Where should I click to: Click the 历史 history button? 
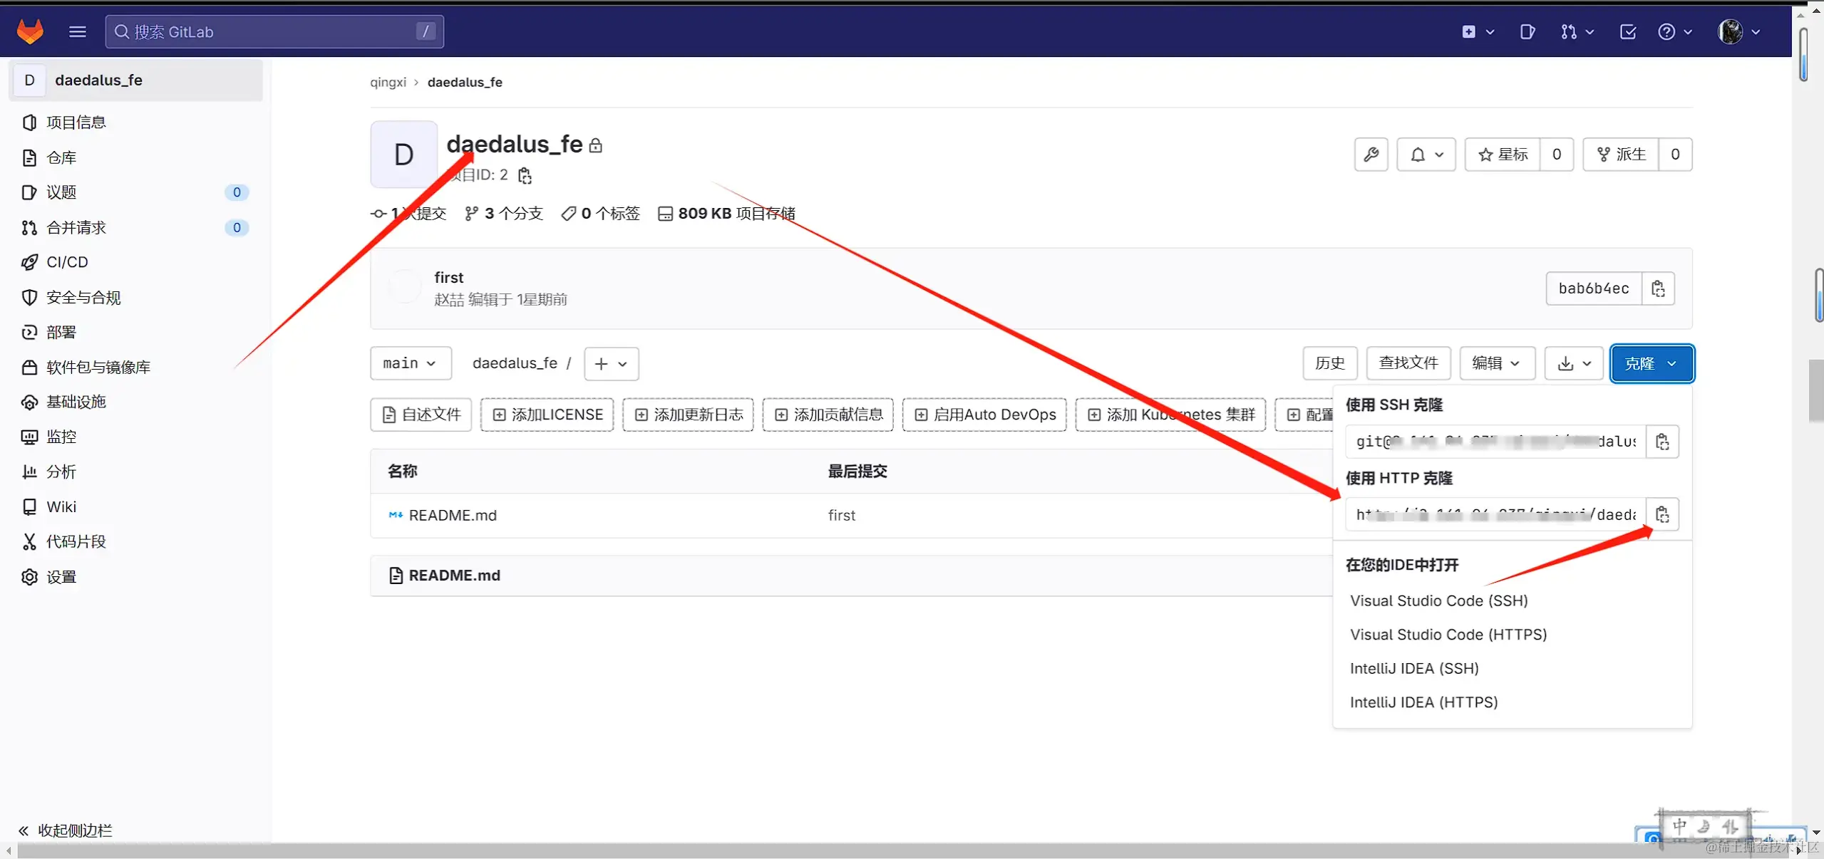click(1329, 363)
